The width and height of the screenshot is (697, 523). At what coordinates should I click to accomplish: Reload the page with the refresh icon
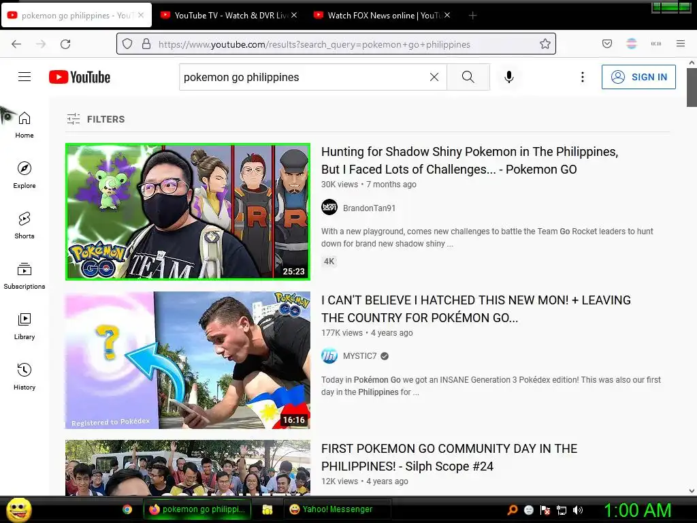(65, 44)
